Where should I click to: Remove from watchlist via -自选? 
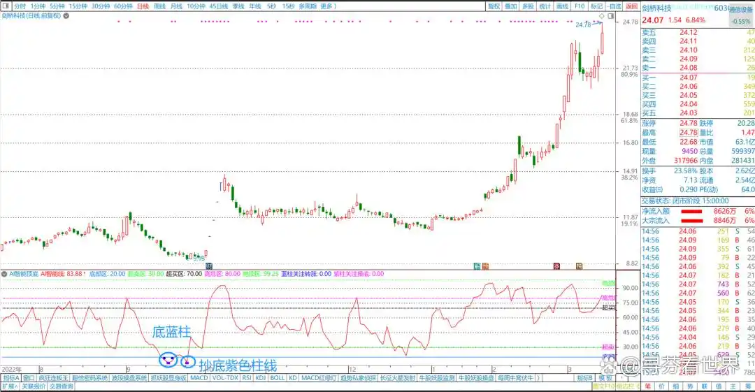pyautogui.click(x=614, y=6)
